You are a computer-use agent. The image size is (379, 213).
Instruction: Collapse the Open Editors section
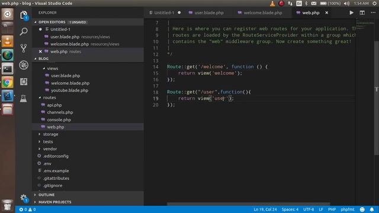click(x=88, y=22)
